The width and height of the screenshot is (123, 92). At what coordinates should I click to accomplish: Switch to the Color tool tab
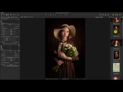point(6,17)
